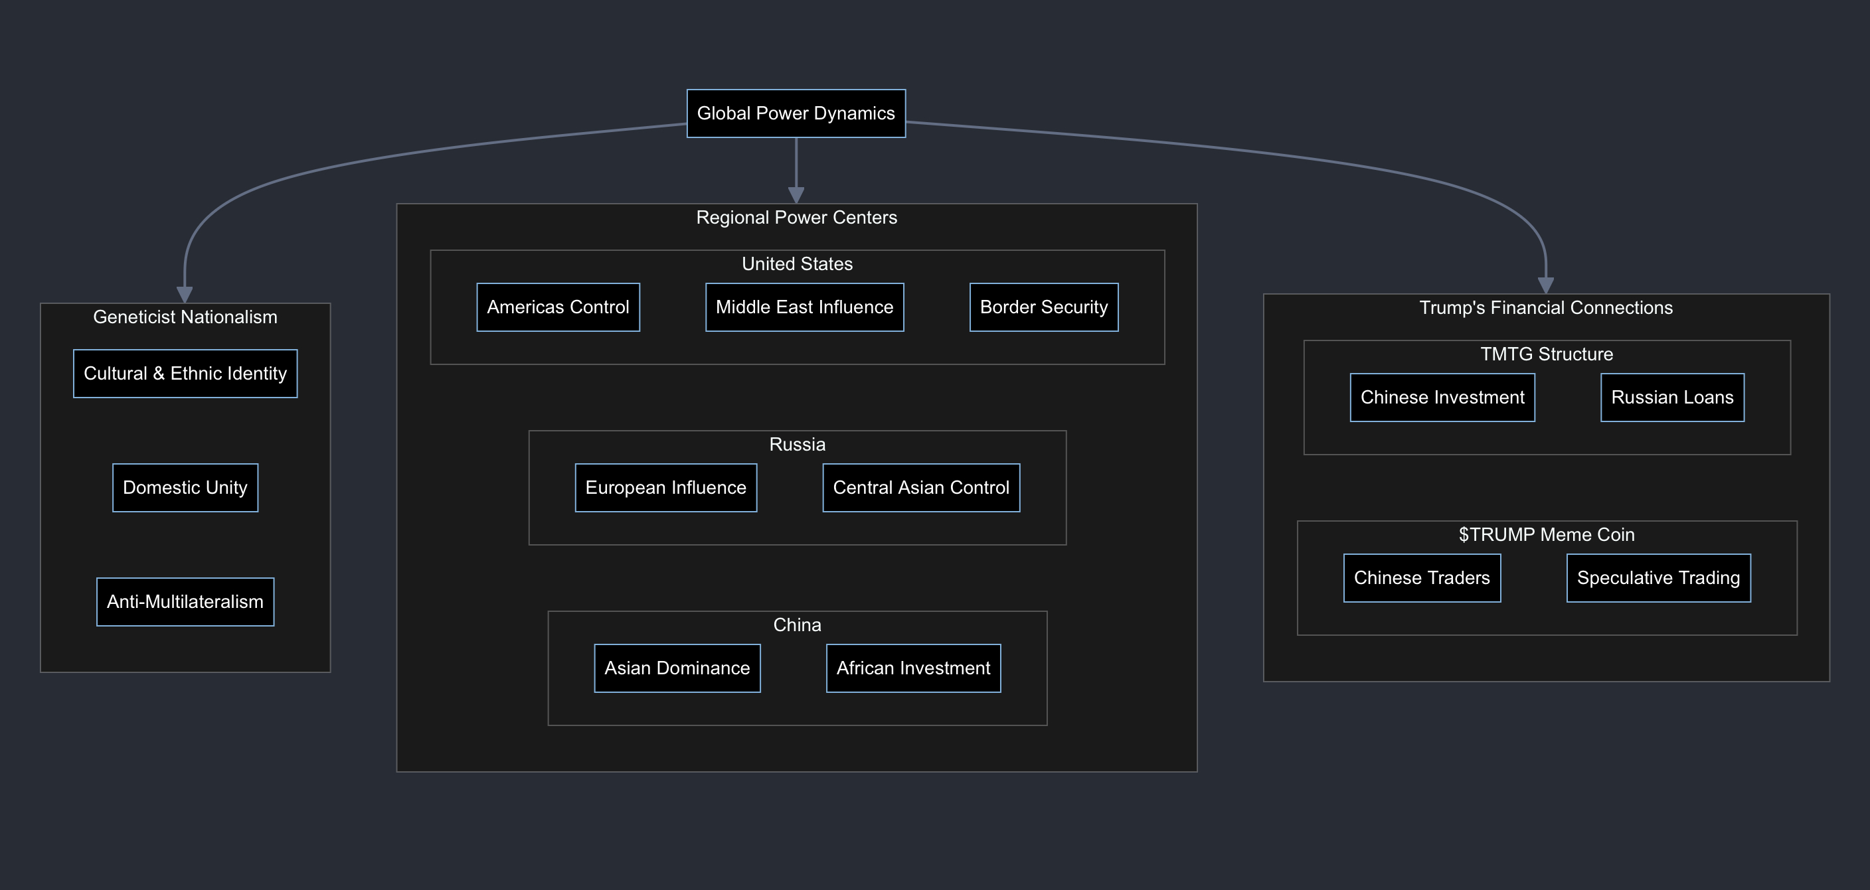Select the Chinese Investment box
Image resolution: width=1870 pixels, height=890 pixels.
[1442, 398]
